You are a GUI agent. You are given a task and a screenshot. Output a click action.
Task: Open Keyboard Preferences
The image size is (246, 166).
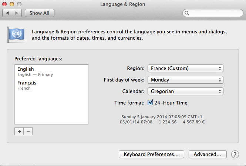point(151,155)
